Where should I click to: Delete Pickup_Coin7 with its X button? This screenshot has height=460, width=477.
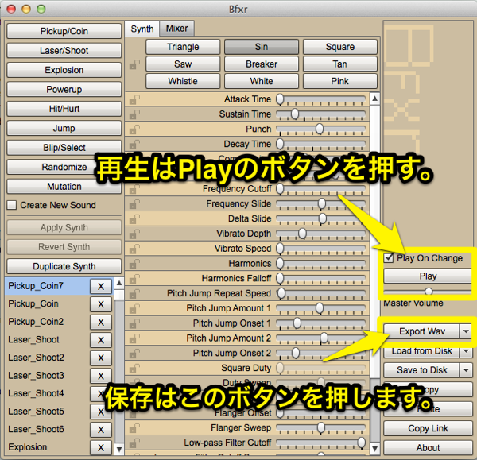tap(101, 286)
